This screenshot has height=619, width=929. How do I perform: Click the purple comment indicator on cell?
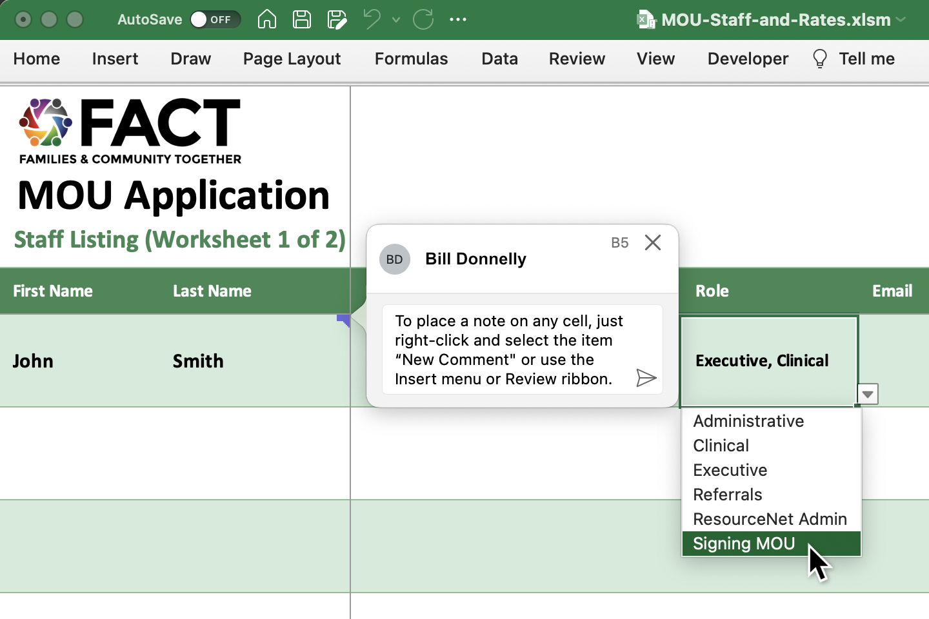344,320
